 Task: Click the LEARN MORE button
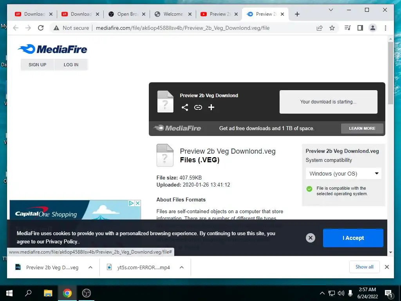362,129
